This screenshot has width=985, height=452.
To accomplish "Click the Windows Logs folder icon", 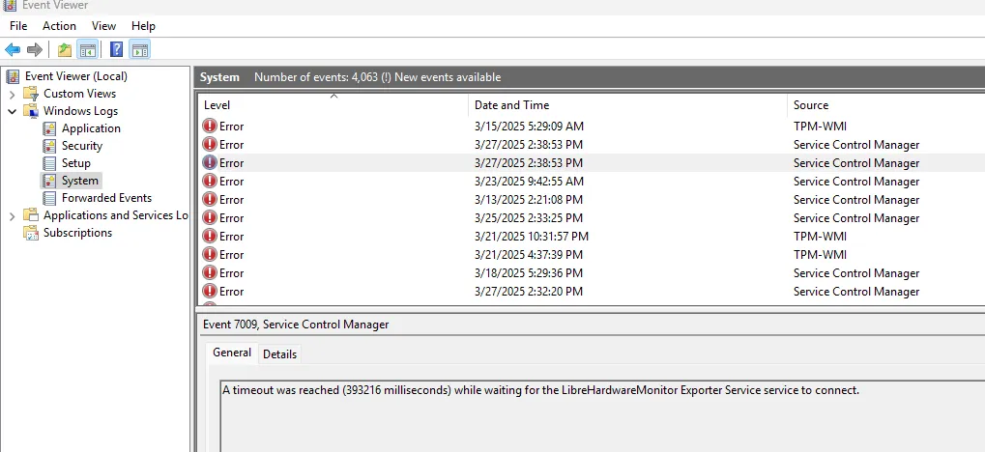I will pos(31,111).
